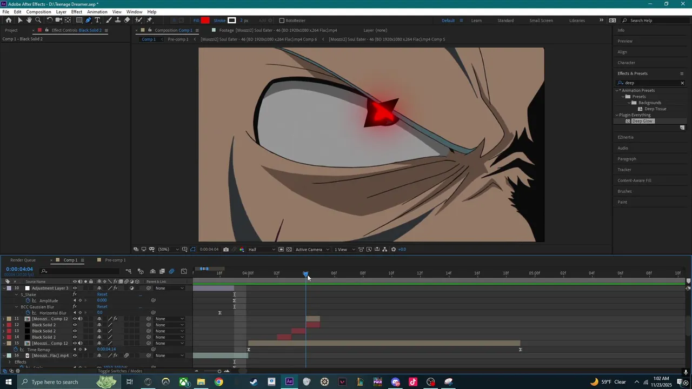The height and width of the screenshot is (389, 692).
Task: Open the Graph Editor in timeline
Action: (x=184, y=271)
